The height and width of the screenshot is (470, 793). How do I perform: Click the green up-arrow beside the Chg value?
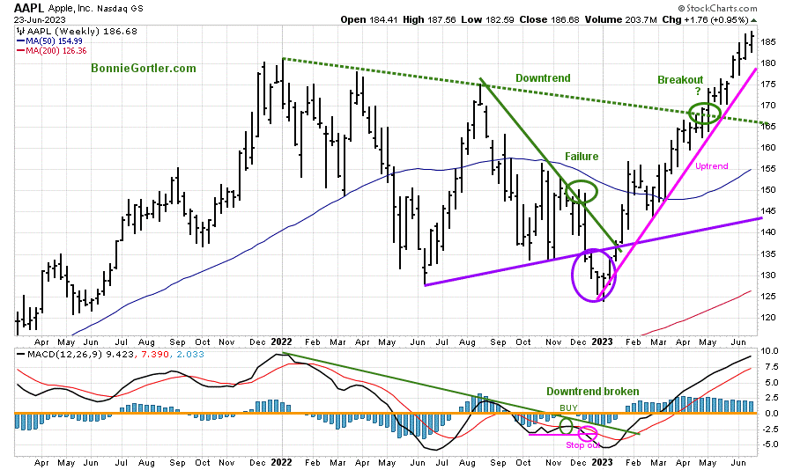tap(754, 20)
